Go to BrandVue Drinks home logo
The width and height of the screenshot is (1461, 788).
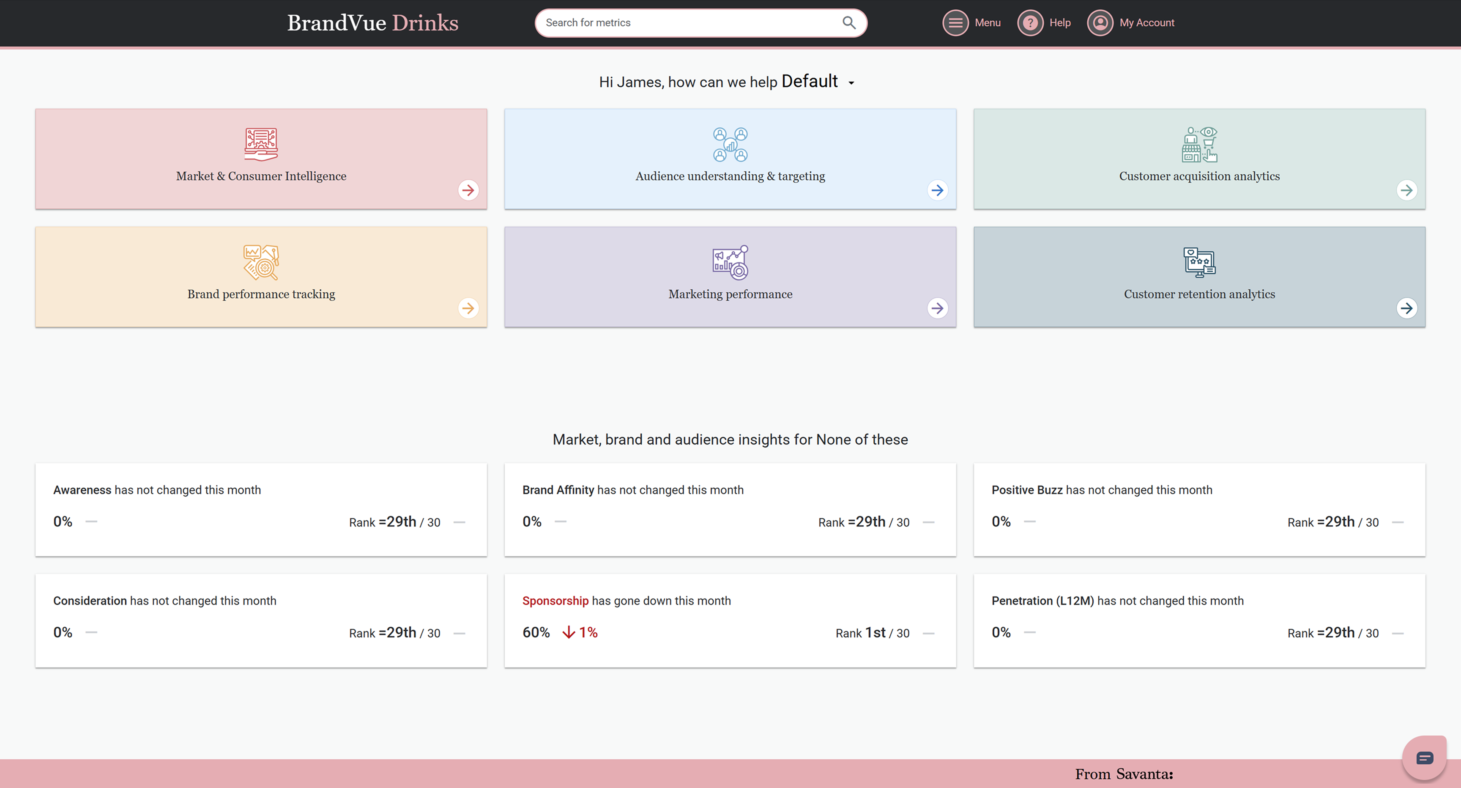click(372, 23)
